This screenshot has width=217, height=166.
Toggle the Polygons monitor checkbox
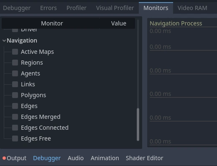coord(15,95)
